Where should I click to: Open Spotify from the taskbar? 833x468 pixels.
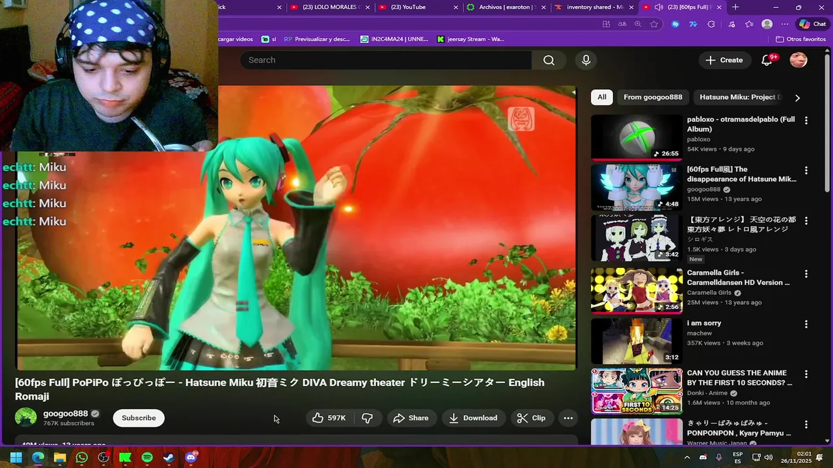147,458
